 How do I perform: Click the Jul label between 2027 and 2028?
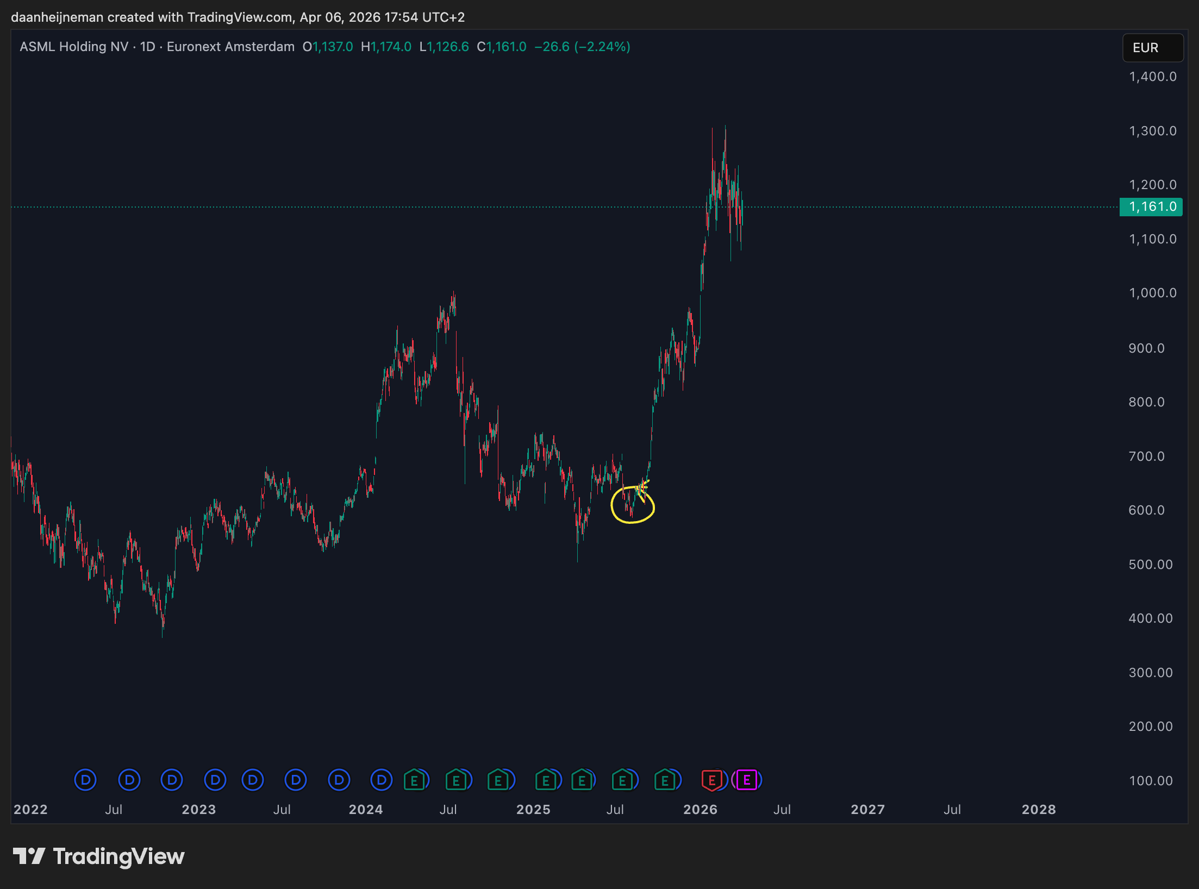[x=952, y=810]
